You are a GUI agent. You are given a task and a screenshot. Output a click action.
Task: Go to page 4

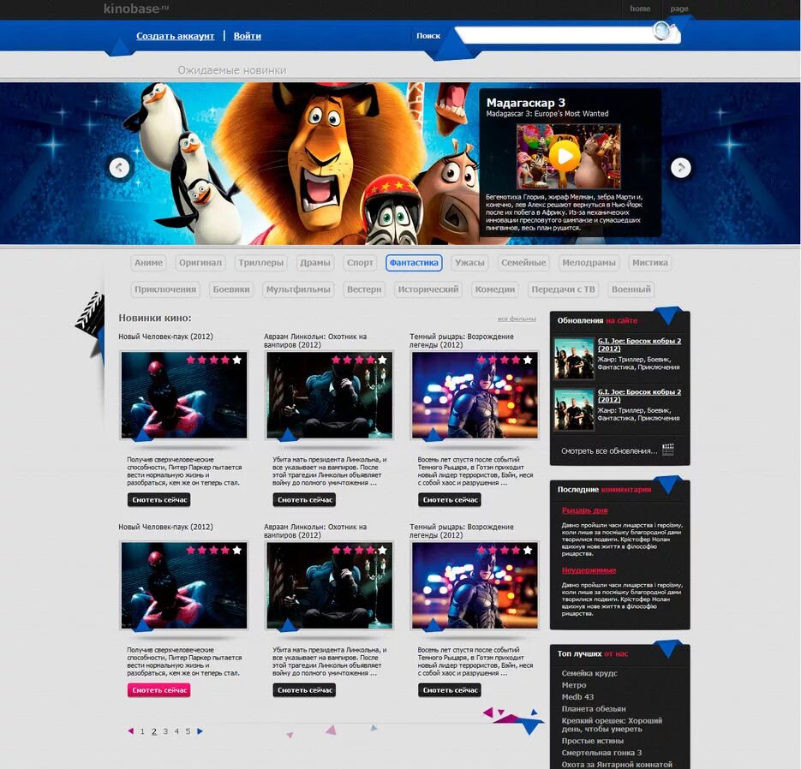(176, 731)
